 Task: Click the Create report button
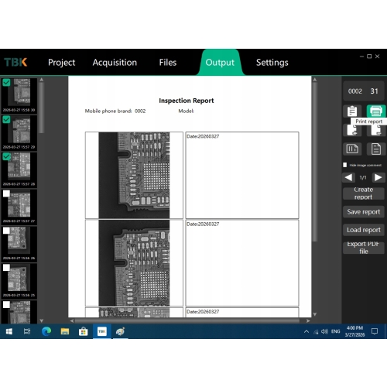pyautogui.click(x=364, y=193)
